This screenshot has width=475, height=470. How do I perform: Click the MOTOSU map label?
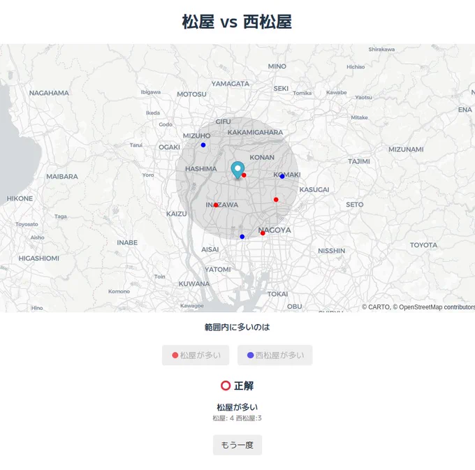coord(192,94)
